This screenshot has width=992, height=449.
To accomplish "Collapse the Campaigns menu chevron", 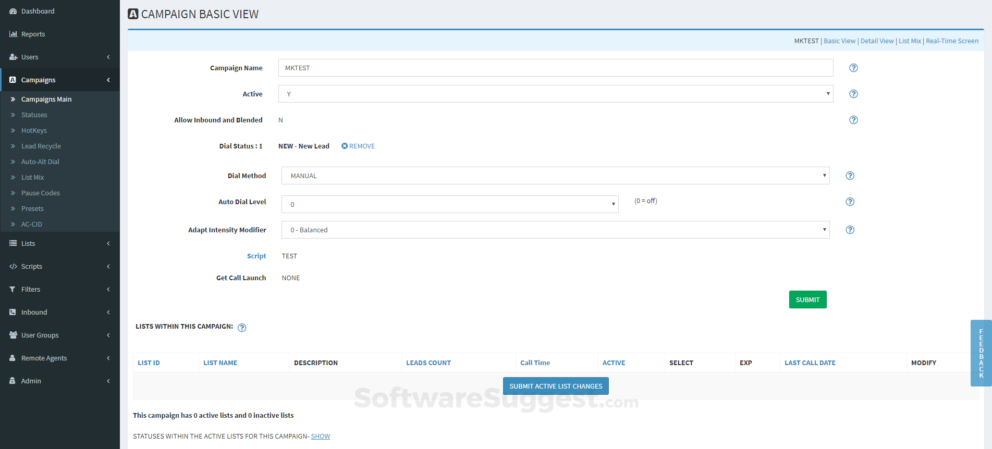I will [108, 80].
